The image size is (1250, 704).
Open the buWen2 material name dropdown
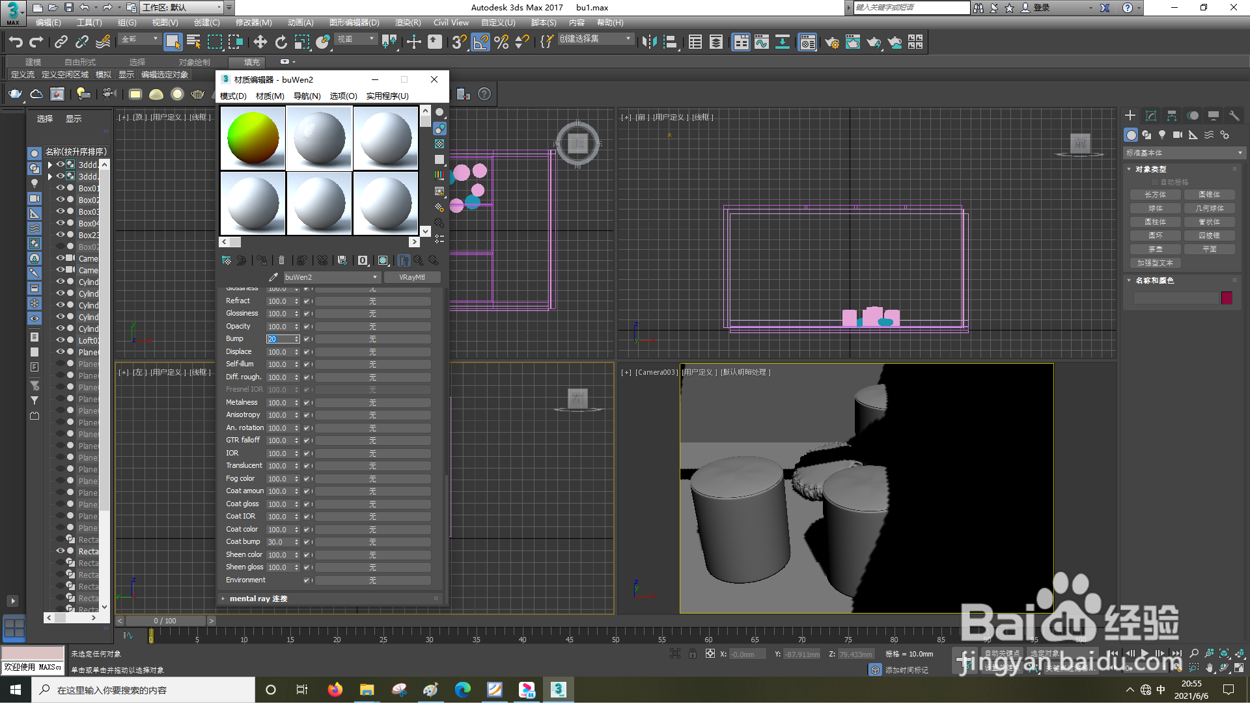pos(374,277)
